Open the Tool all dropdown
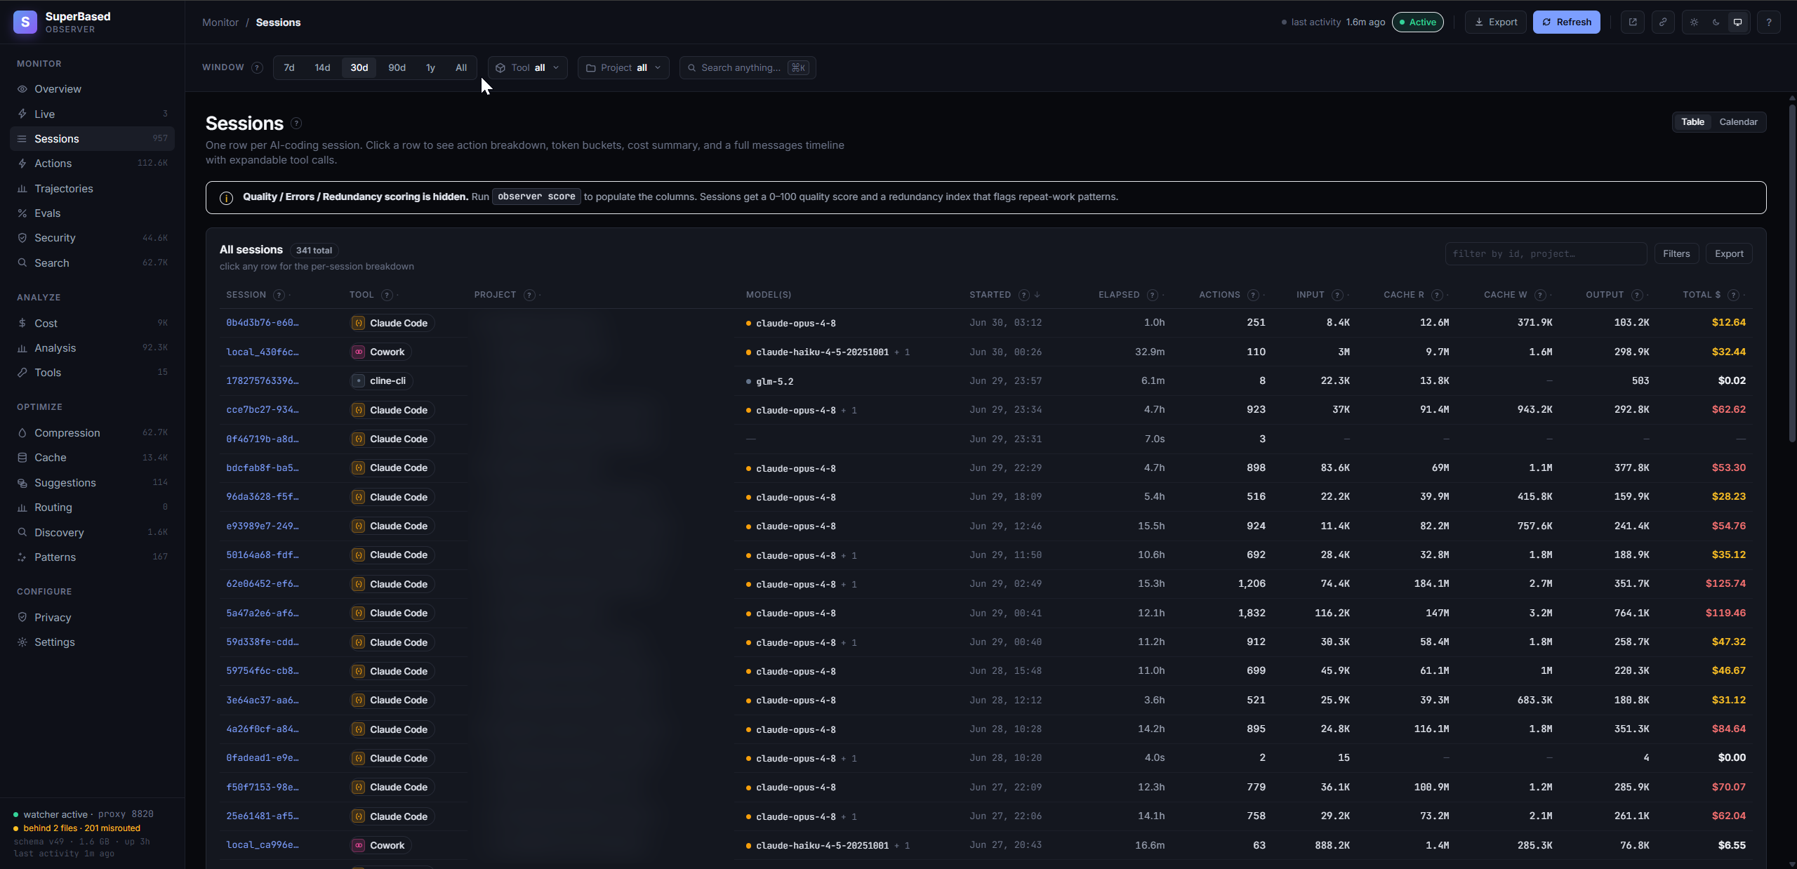 click(x=528, y=67)
